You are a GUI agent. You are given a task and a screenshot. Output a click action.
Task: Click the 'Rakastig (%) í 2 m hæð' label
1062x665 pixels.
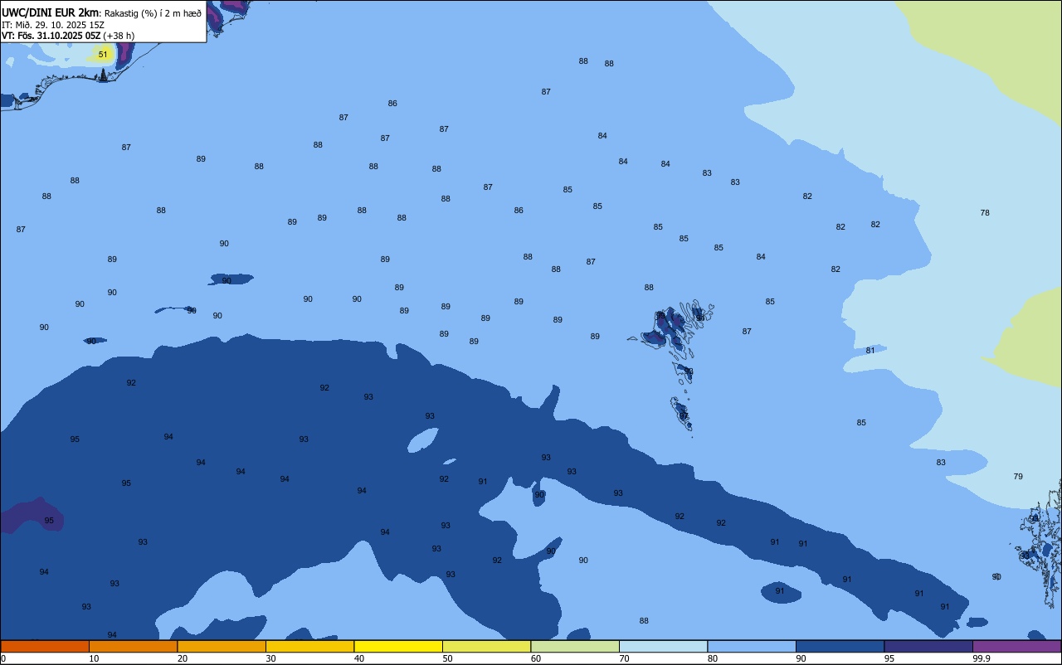pos(153,12)
